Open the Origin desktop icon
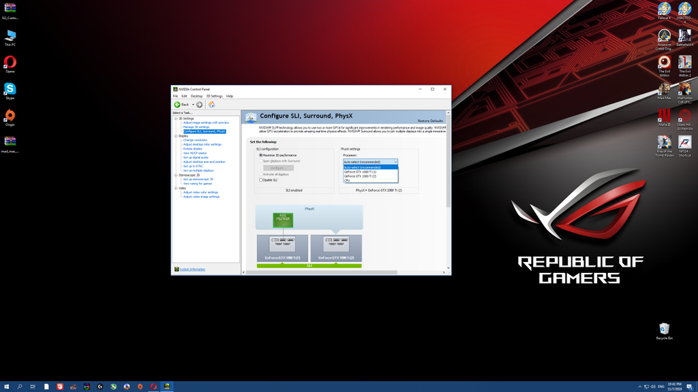This screenshot has height=392, width=698. tap(10, 116)
